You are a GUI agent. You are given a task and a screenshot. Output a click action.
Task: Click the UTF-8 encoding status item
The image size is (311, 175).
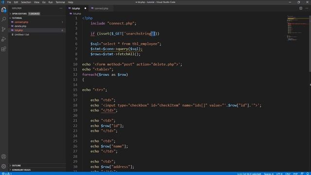[279, 174]
